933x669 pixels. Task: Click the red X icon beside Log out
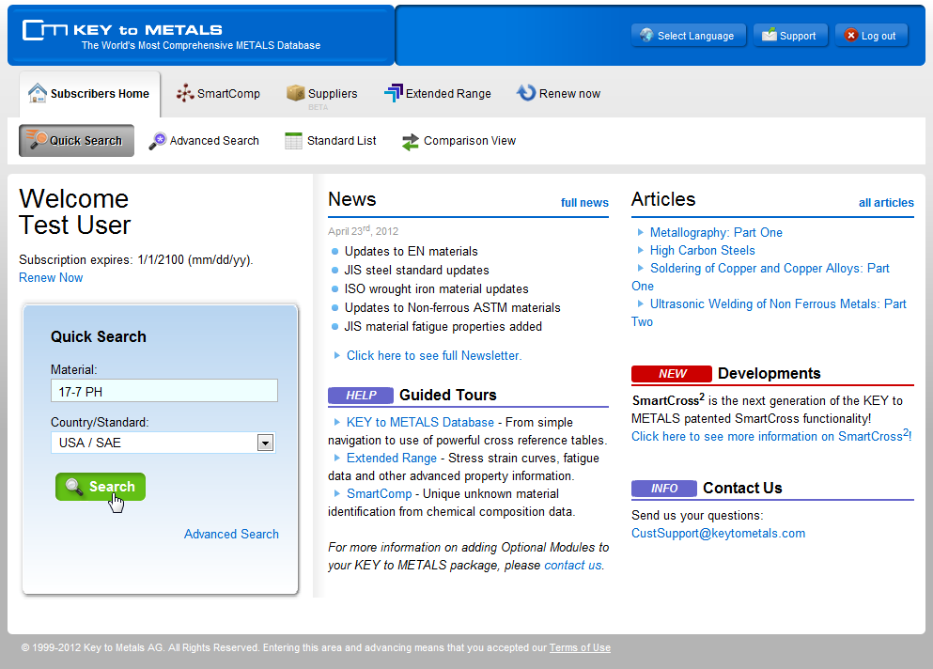coord(851,35)
